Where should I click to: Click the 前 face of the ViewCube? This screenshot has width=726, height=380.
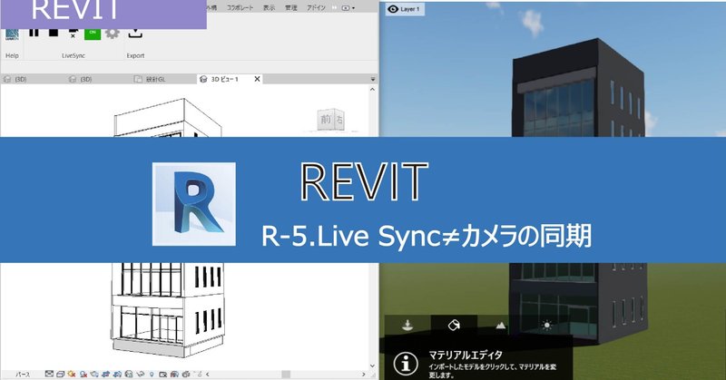pyautogui.click(x=326, y=120)
